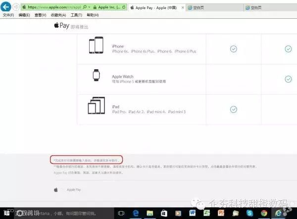This screenshot has height=219, width=297.
Task: Open Microsoft Excel from the taskbar
Action: tap(206, 213)
